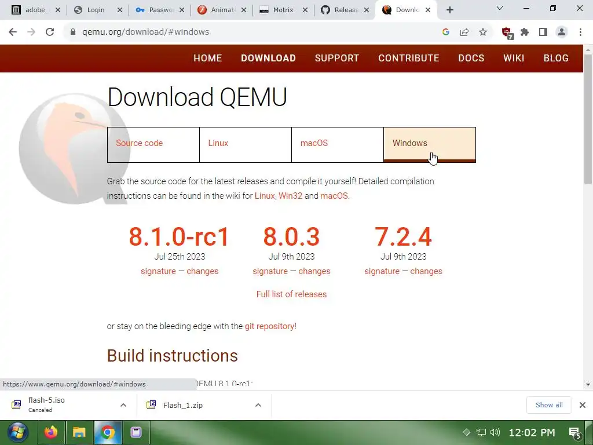593x445 pixels.
Task: Open the HOME nav item
Action: coord(208,58)
